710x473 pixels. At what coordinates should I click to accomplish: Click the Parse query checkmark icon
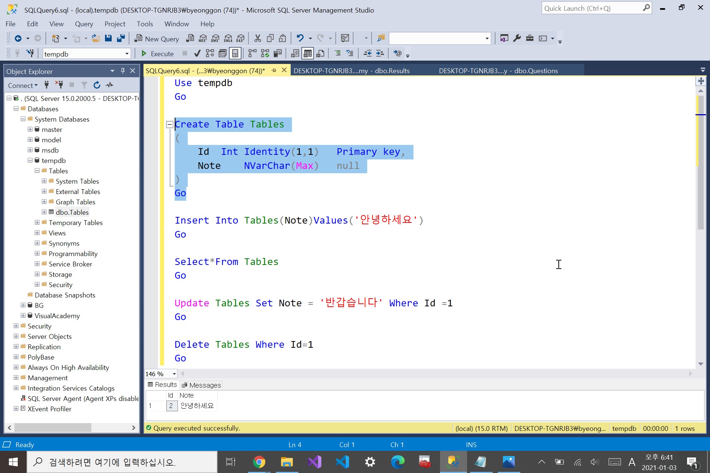click(197, 54)
